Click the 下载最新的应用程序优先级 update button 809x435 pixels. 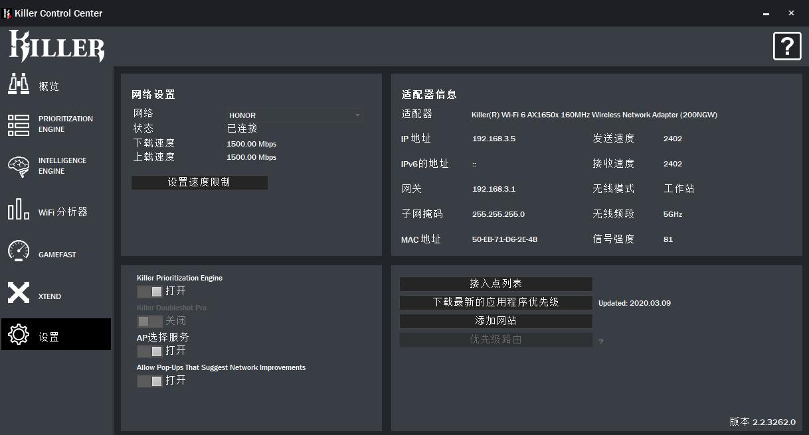pyautogui.click(x=495, y=302)
